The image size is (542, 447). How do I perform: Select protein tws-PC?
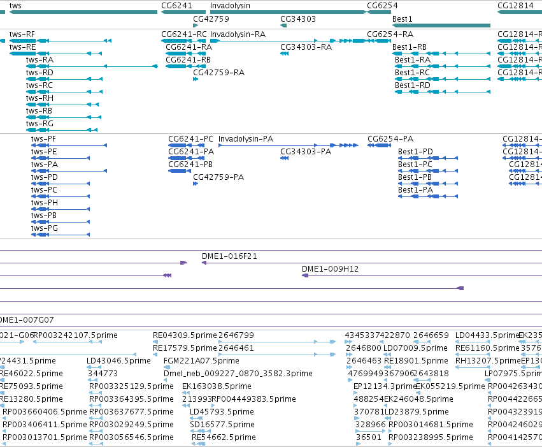click(44, 190)
